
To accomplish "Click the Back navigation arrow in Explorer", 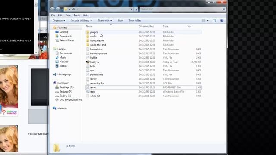I will pos(52,9).
